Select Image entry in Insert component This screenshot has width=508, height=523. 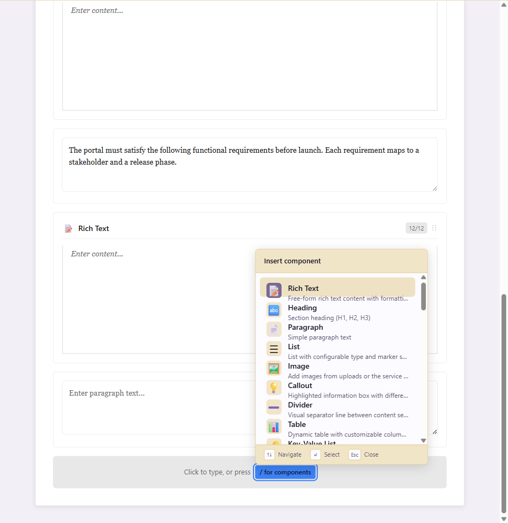(337, 370)
